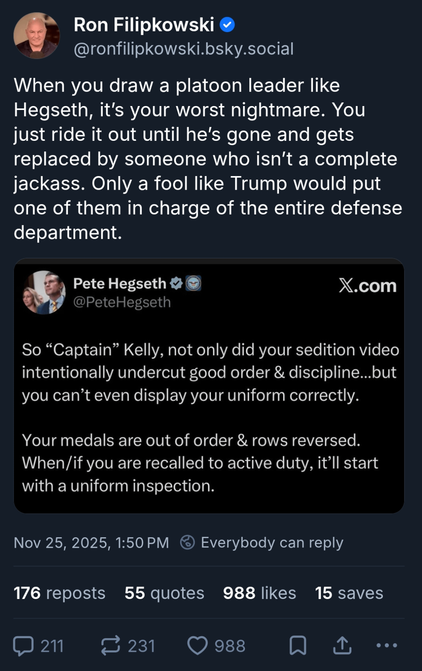
Task: Click the globe reply-settings icon
Action: click(x=188, y=543)
